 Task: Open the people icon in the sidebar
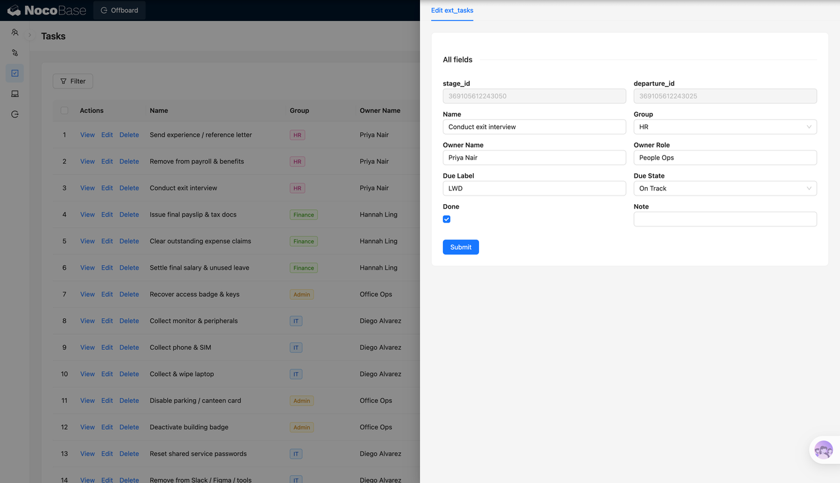tap(14, 32)
